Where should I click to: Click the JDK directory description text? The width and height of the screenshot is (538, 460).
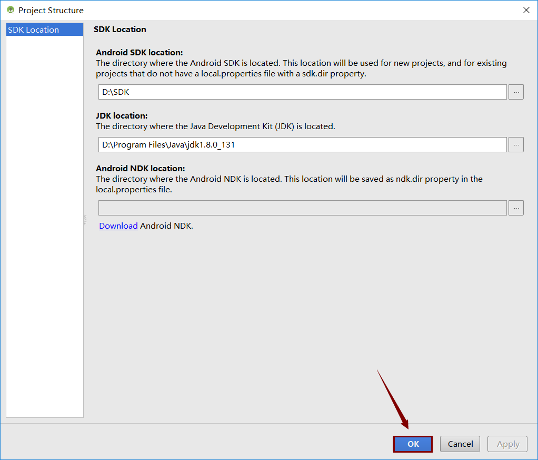(215, 126)
